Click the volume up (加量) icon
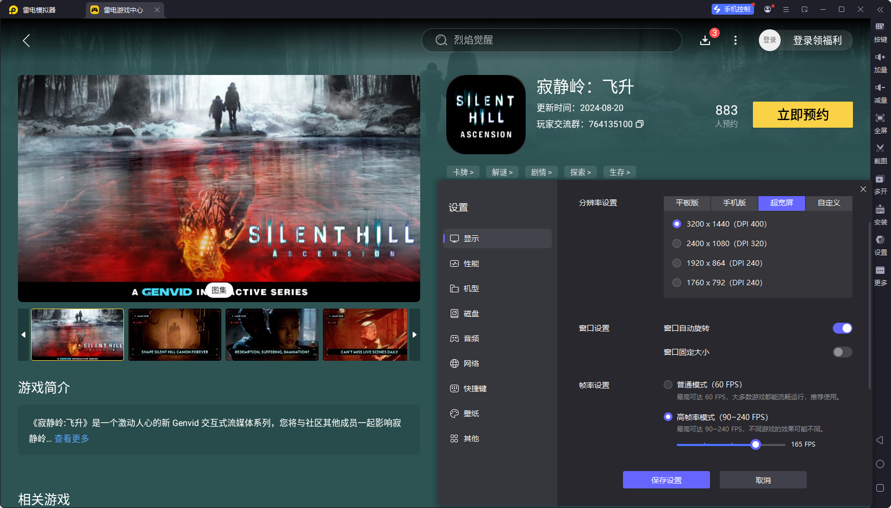Image resolution: width=891 pixels, height=508 pixels. point(880,58)
